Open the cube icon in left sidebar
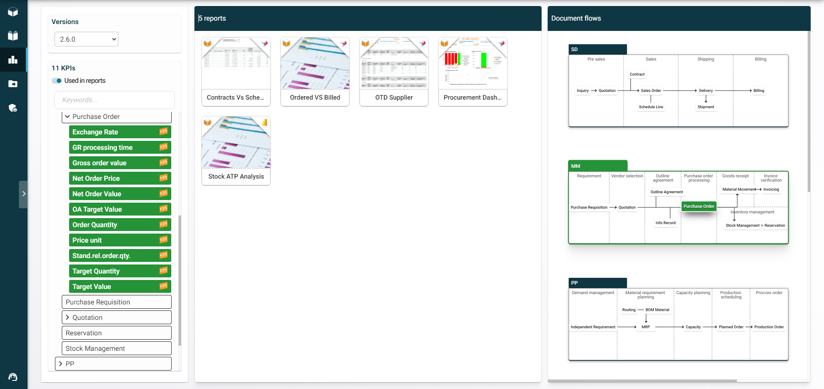The width and height of the screenshot is (824, 389). click(13, 12)
